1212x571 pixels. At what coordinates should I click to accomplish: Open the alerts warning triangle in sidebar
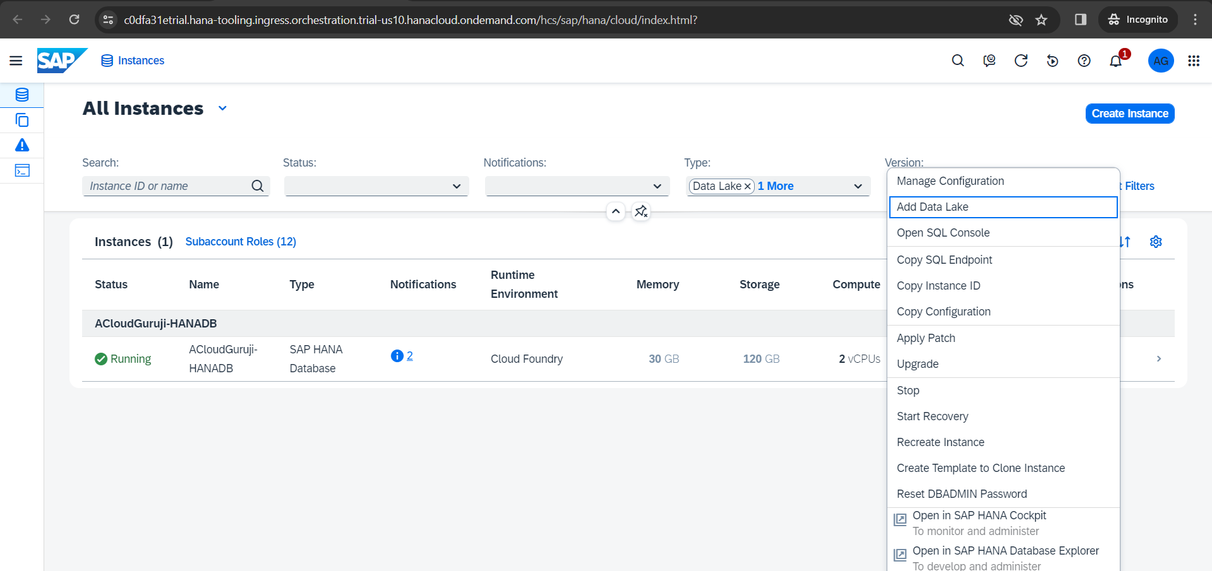[22, 146]
